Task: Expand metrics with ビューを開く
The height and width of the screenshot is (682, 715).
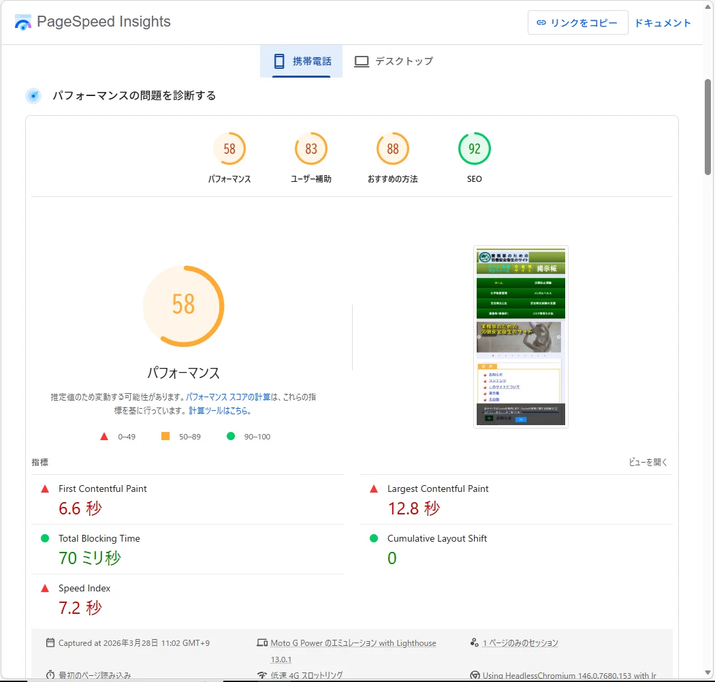Action: coord(648,462)
